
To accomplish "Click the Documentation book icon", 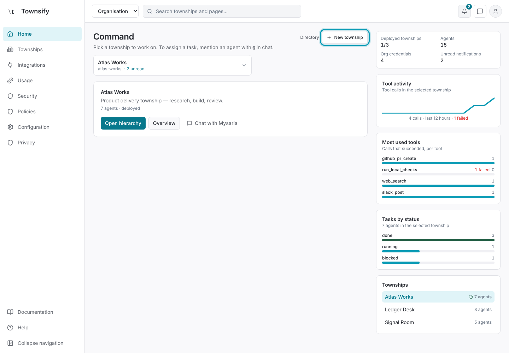I will [10, 312].
